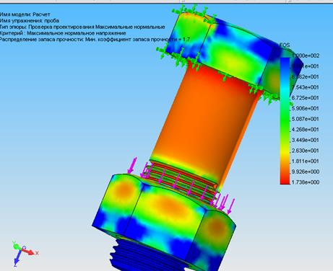Click the 'Имя упражнения: проба' annotation line
This screenshot has width=333, height=271.
pyautogui.click(x=30, y=21)
